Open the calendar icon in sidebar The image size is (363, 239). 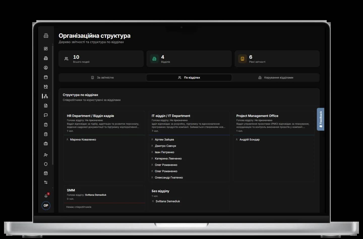click(x=46, y=77)
